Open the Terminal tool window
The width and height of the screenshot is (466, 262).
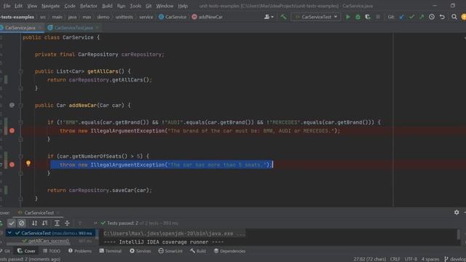111,251
